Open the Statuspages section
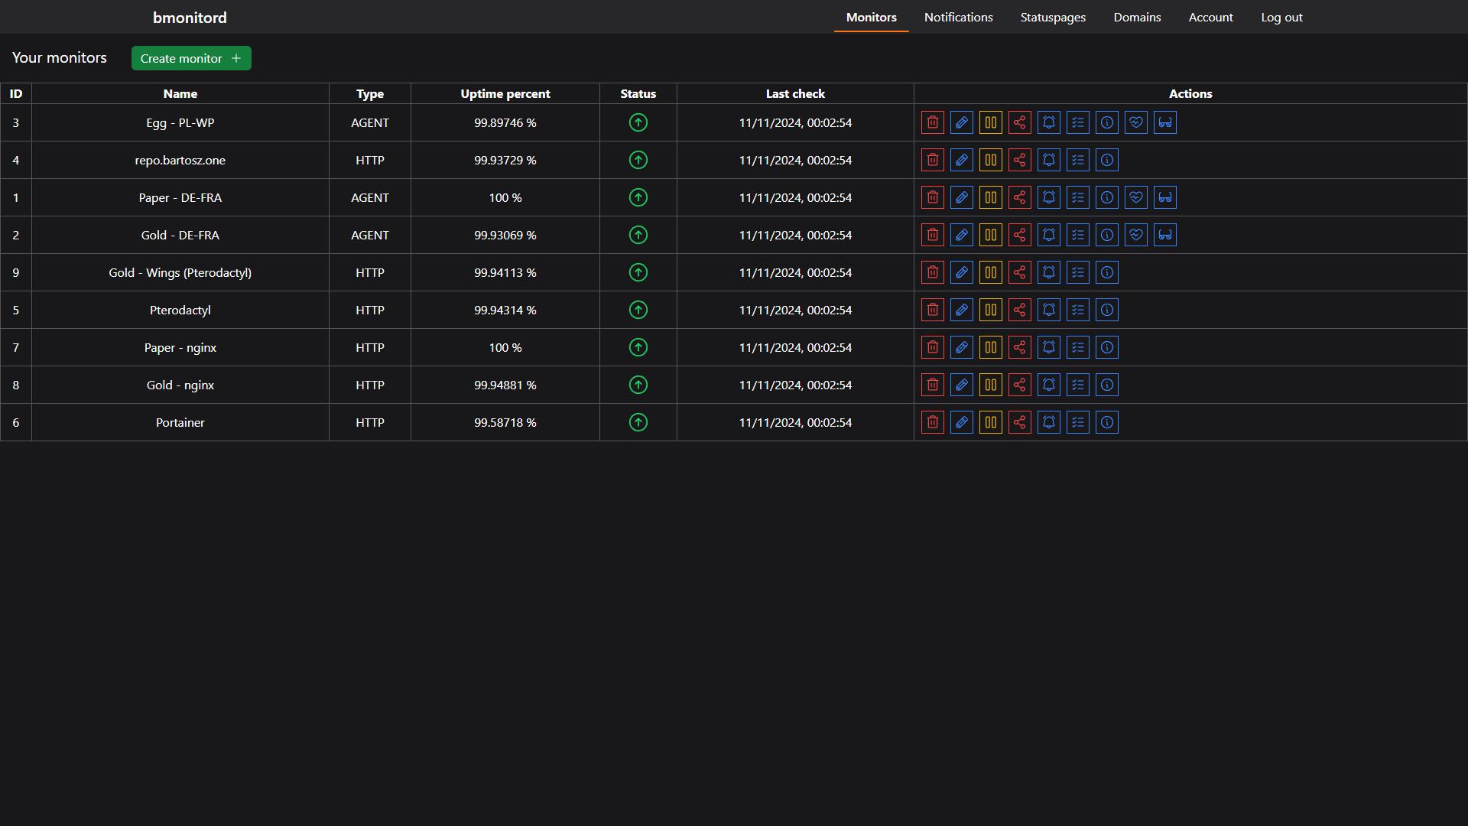1468x826 pixels. (x=1053, y=17)
